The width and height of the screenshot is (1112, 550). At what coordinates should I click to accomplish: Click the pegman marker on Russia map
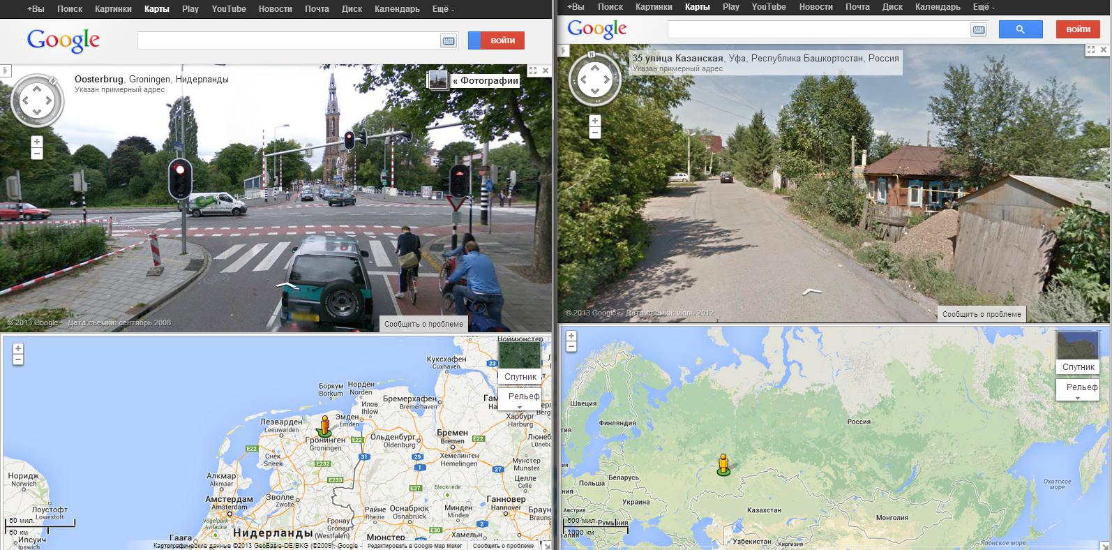pos(723,465)
